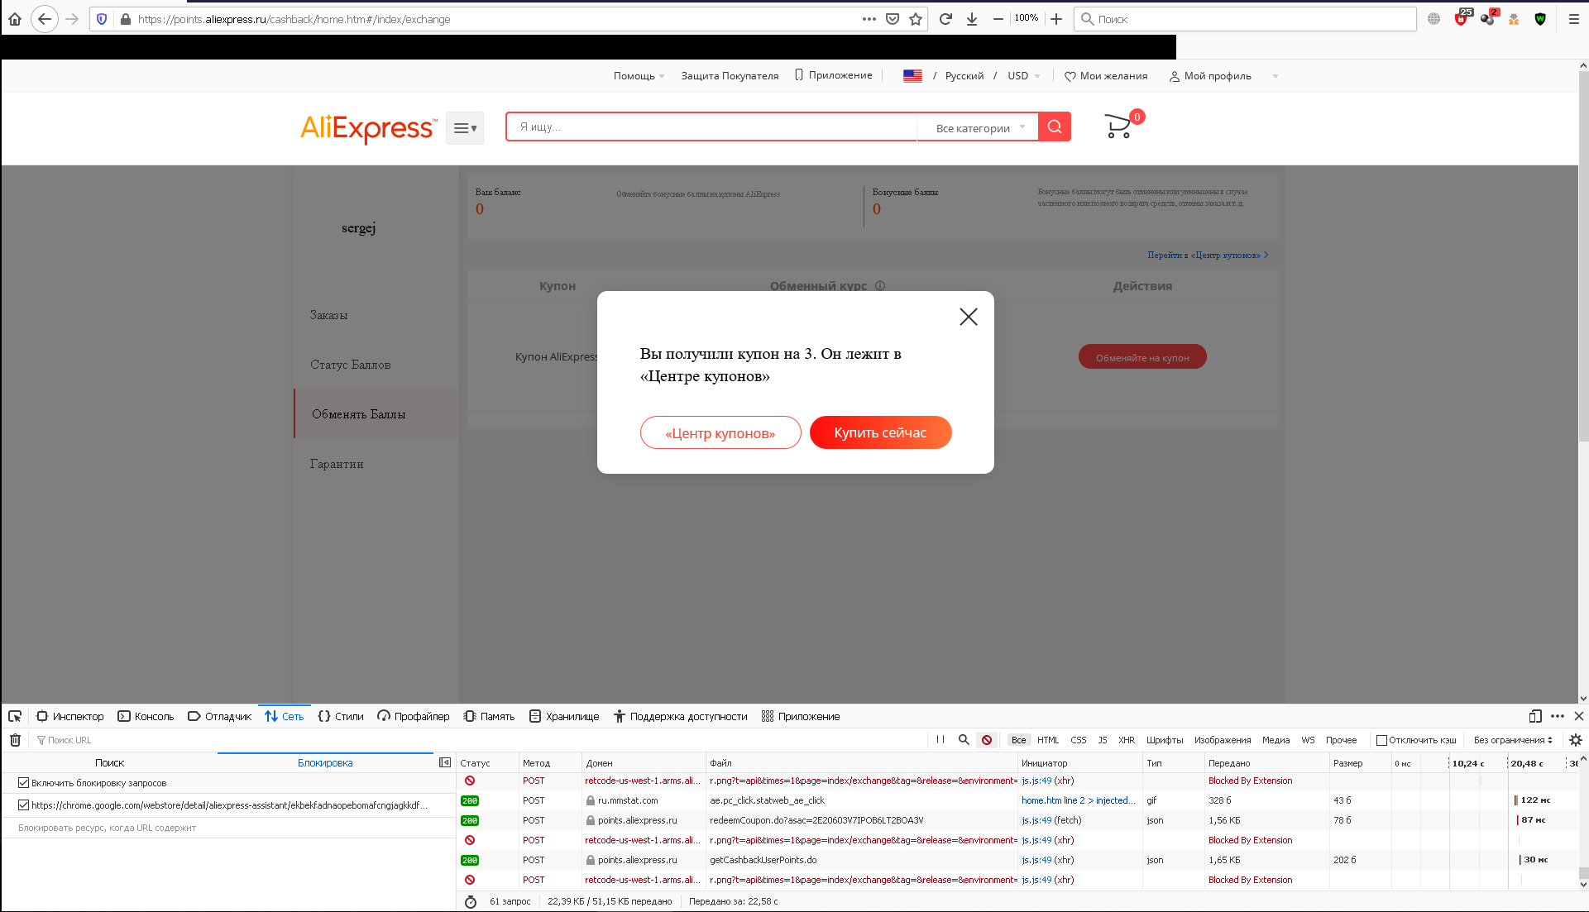The height and width of the screenshot is (912, 1589).
Task: Click the Купить сейчас button
Action: click(x=881, y=432)
